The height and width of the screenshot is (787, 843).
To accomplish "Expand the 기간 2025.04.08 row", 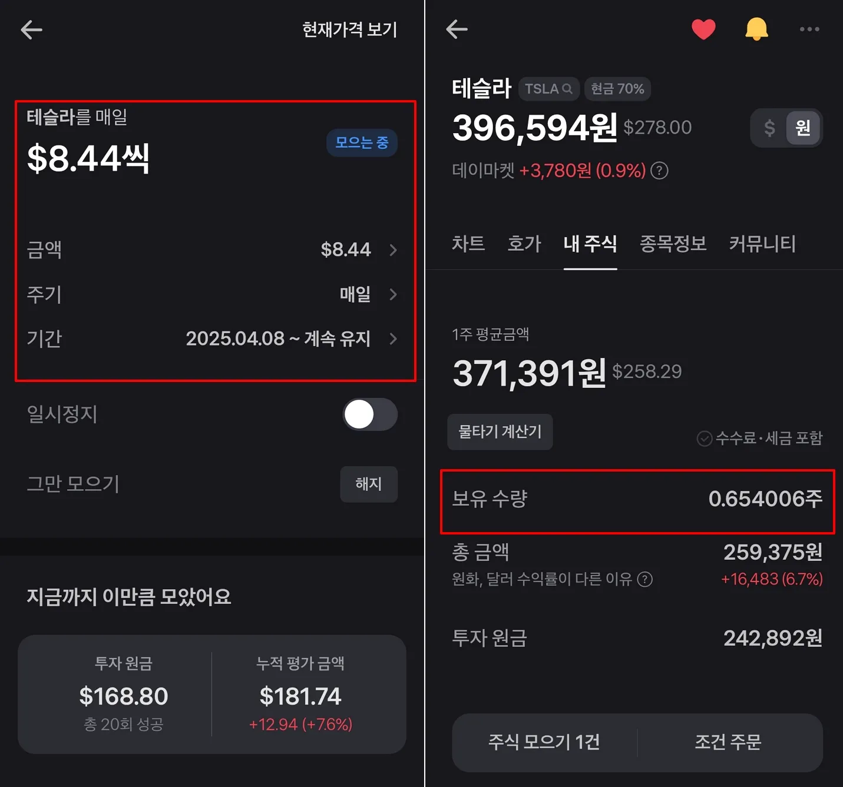I will point(212,338).
